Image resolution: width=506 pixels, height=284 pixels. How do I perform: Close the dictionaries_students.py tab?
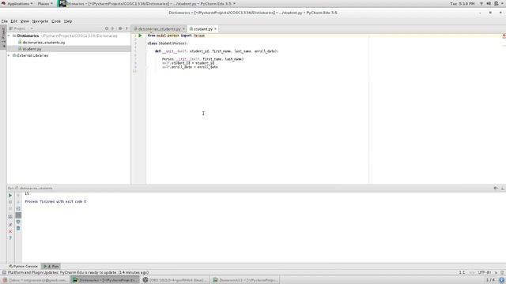pyautogui.click(x=183, y=29)
